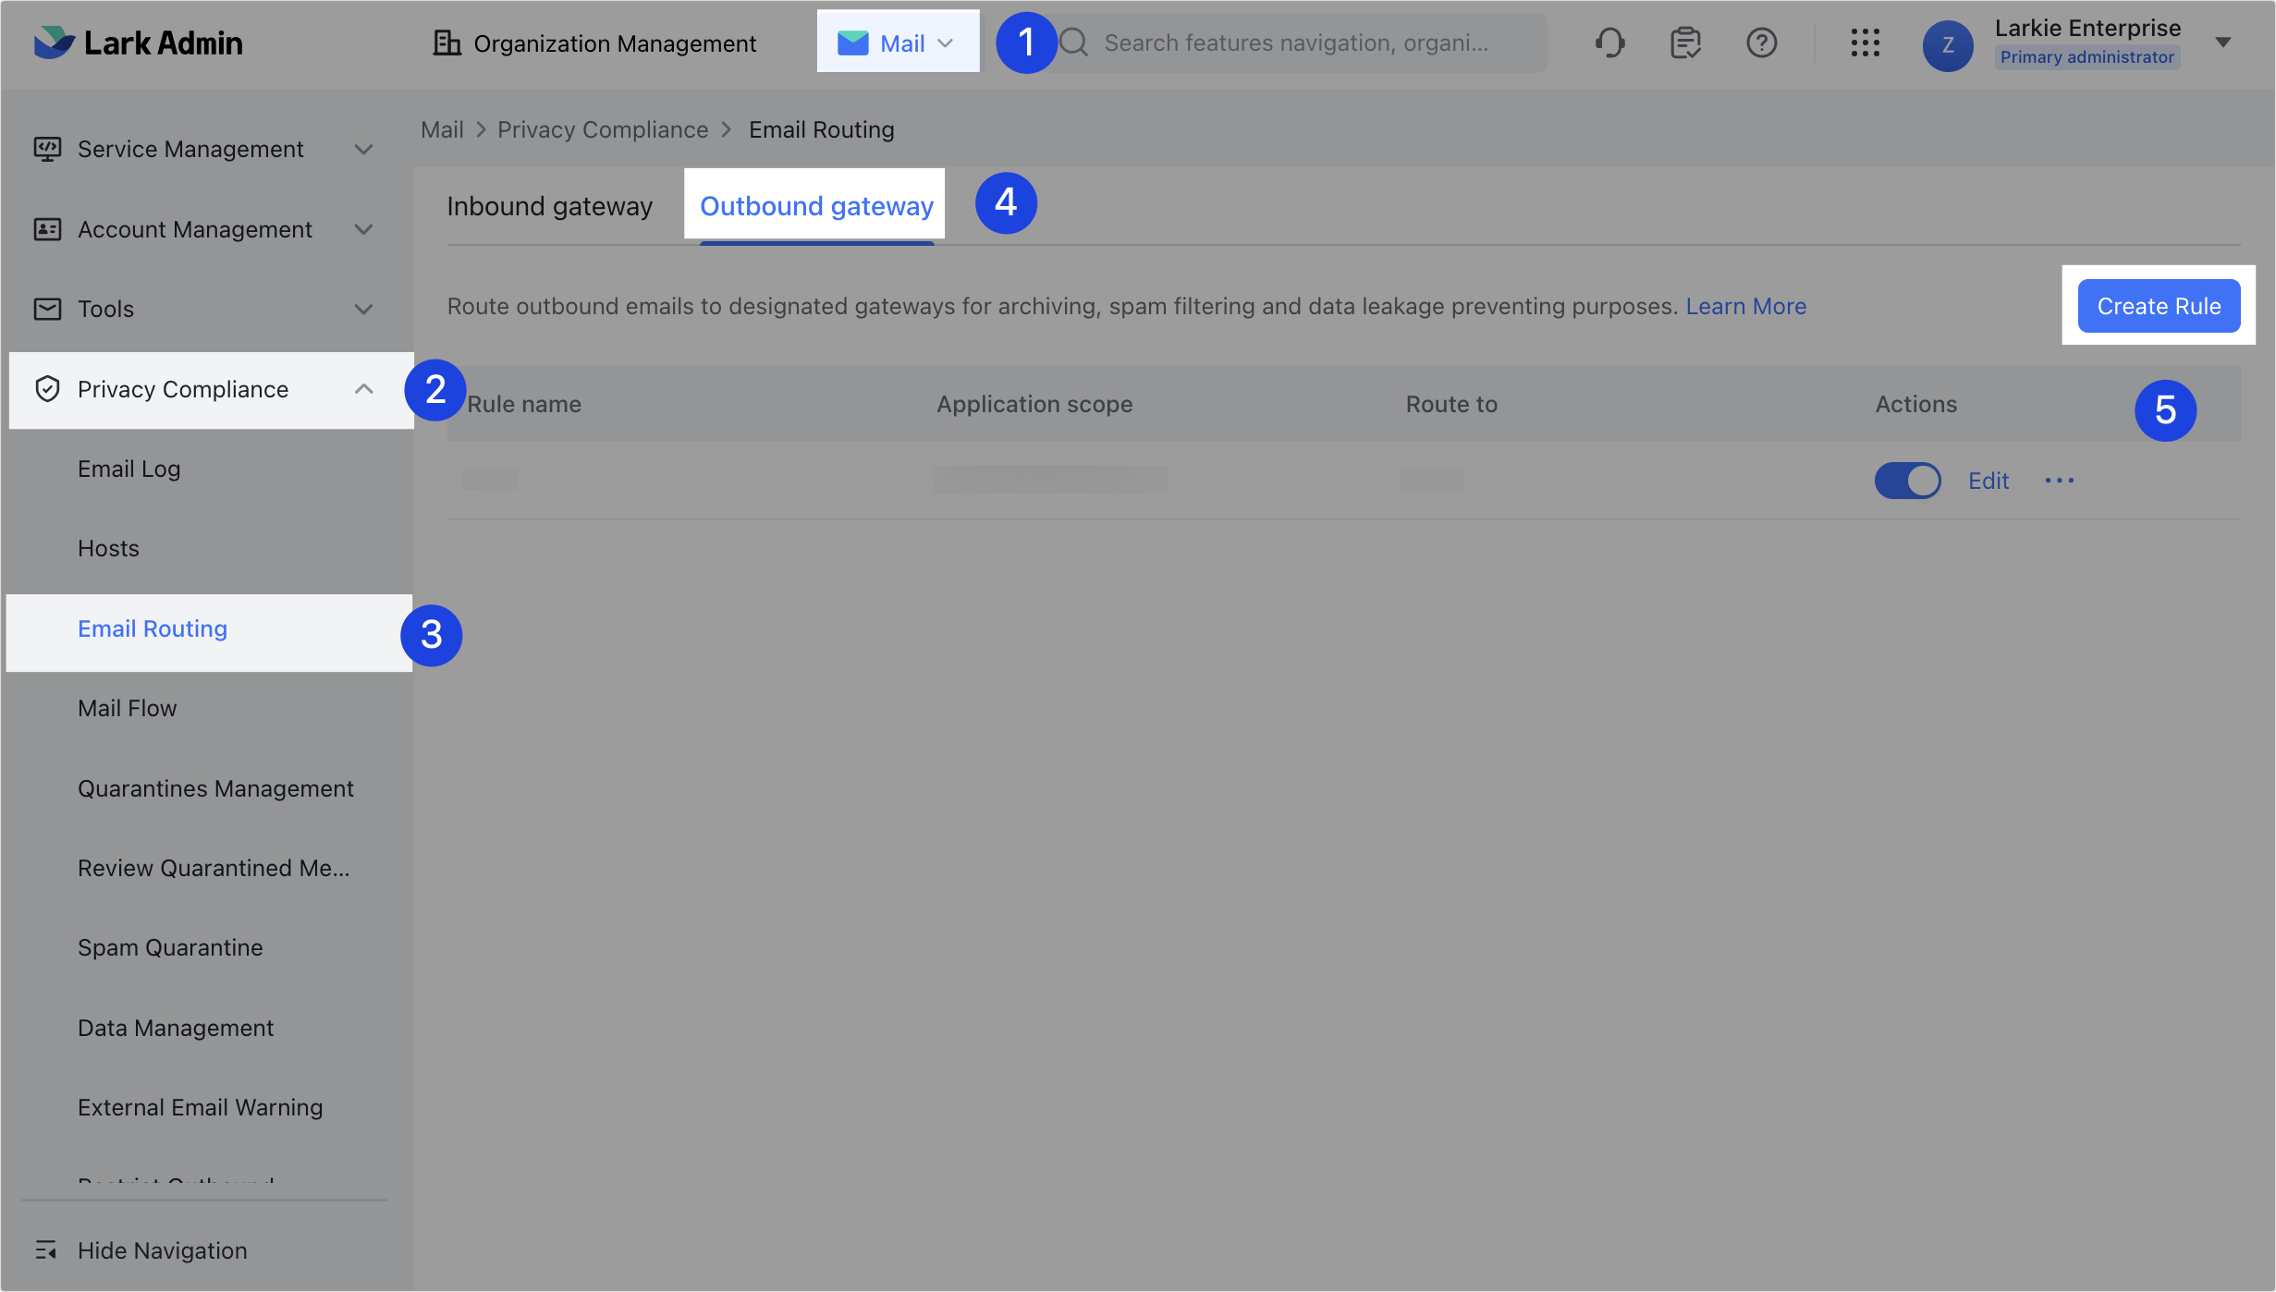
Task: Open the apps grid icon
Action: click(1865, 43)
